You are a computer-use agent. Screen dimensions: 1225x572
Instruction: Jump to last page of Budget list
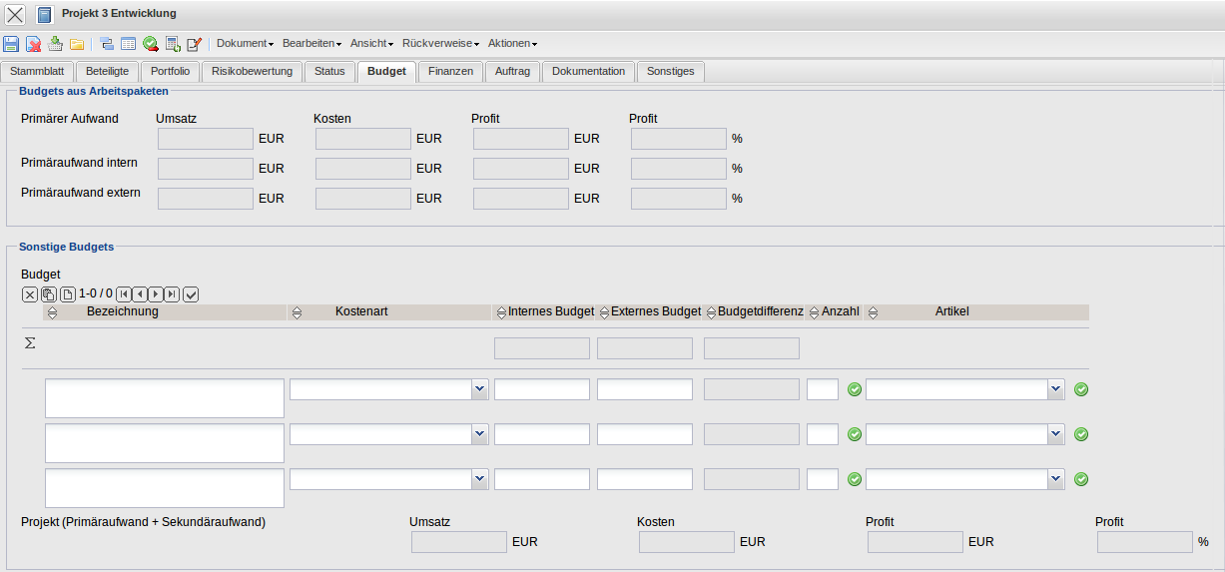point(172,294)
